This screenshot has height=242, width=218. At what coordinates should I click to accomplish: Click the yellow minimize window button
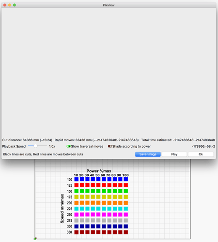(10, 5)
